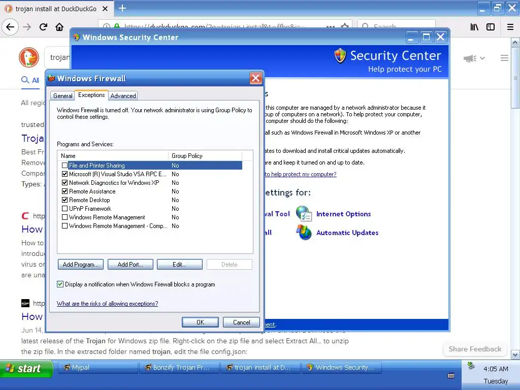Reload the page with the refresh icon
Screen dimensions: 520x390
(x=44, y=27)
